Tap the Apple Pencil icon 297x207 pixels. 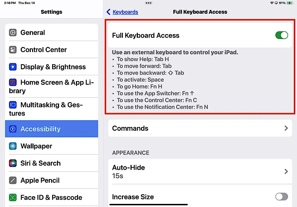point(13,180)
